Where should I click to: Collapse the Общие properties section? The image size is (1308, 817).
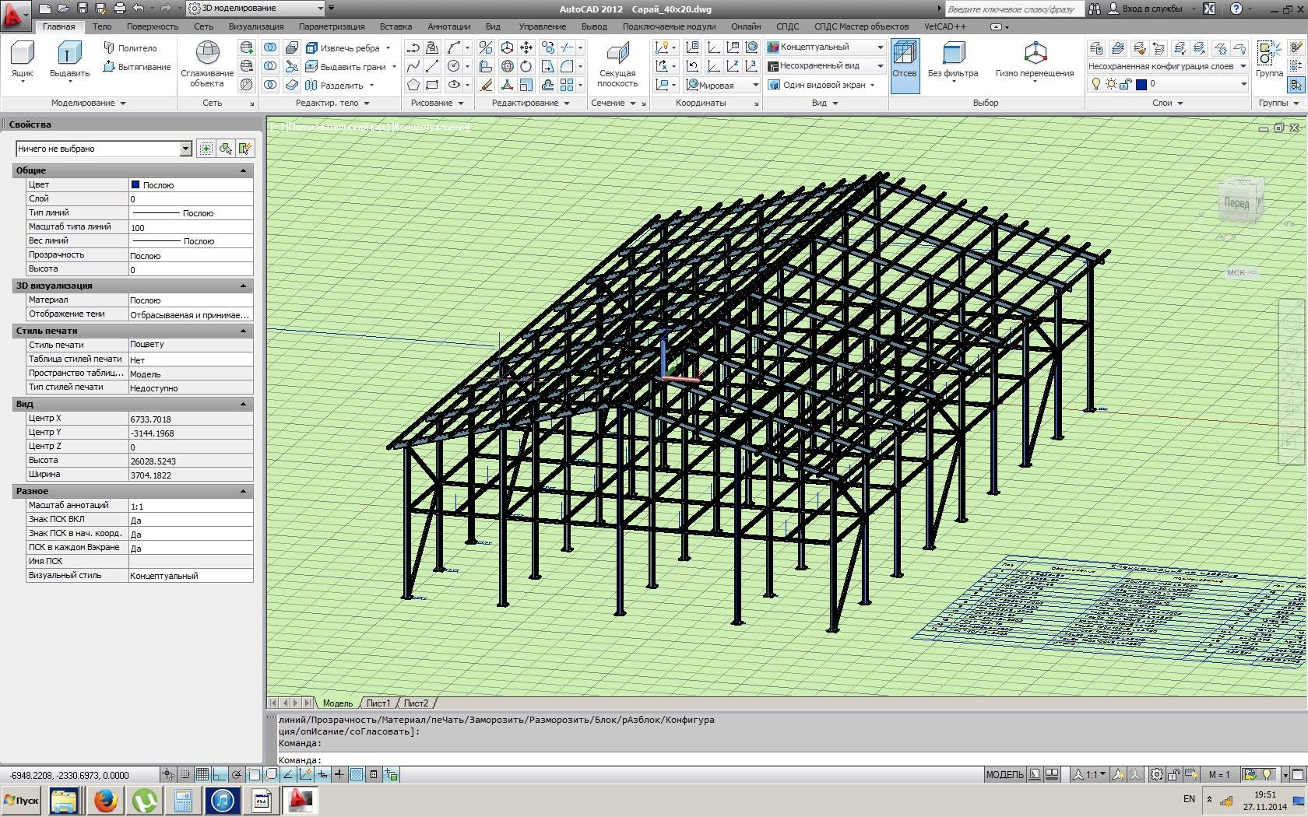click(243, 170)
